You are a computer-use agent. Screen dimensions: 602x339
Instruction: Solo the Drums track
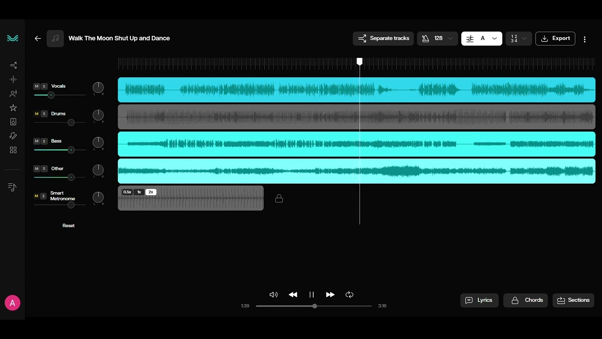click(x=44, y=113)
